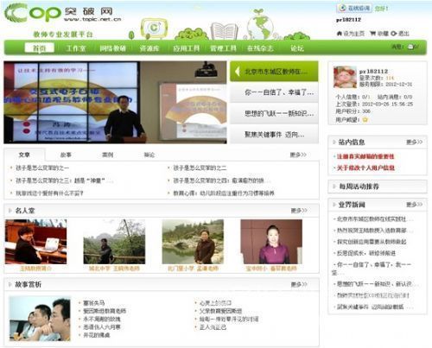Click 更多>> in the 业界新闻 header
Image resolution: width=432 pixels, height=348 pixels.
(414, 205)
